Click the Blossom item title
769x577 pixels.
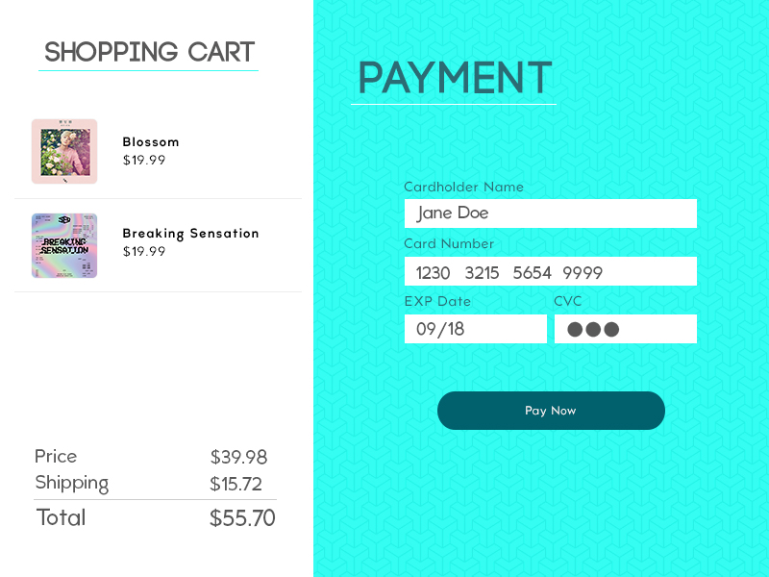[x=151, y=142]
